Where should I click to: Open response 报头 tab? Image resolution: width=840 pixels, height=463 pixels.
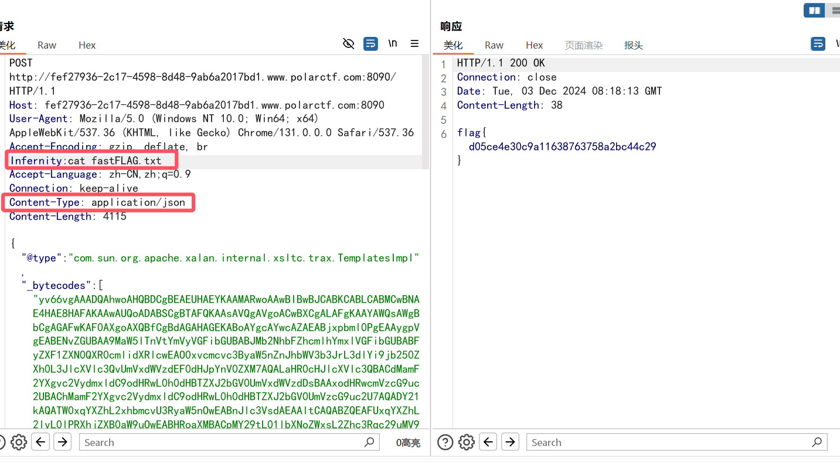pyautogui.click(x=634, y=45)
